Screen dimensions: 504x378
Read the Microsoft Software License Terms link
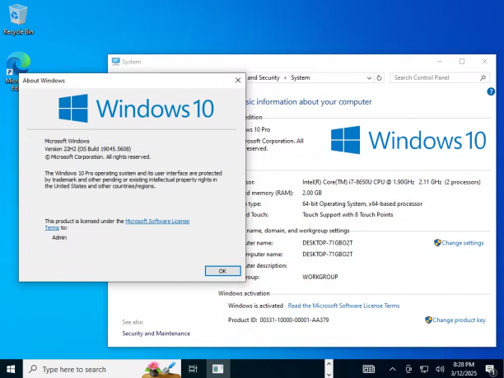(343, 306)
